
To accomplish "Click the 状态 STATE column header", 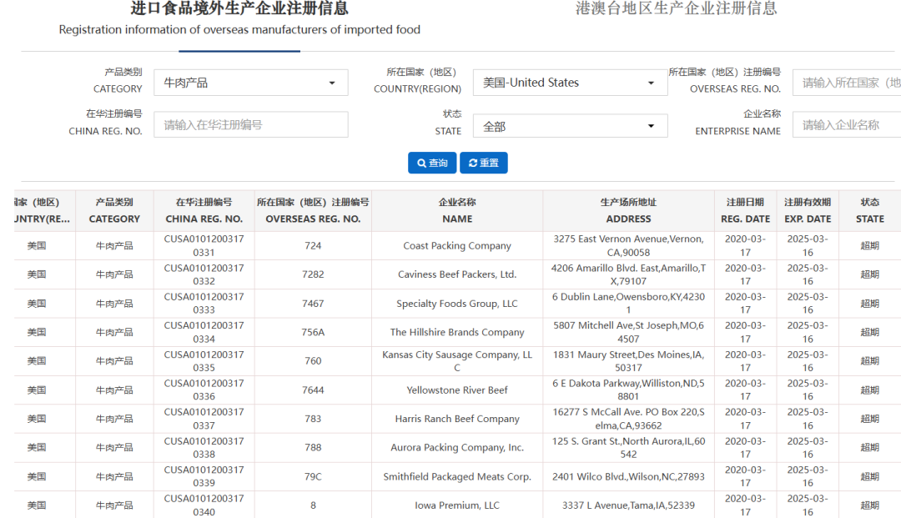I will click(870, 211).
